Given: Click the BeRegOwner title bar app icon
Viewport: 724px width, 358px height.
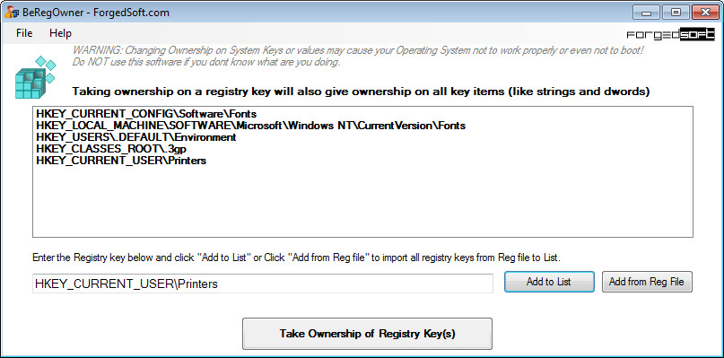Looking at the screenshot, I should pyautogui.click(x=11, y=13).
